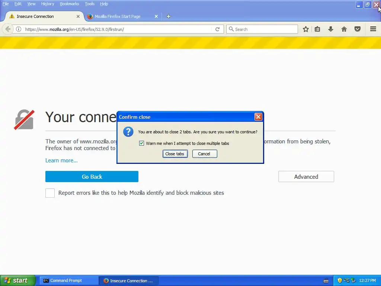Click the Windows start button
Image resolution: width=381 pixels, height=286 pixels.
pyautogui.click(x=18, y=280)
